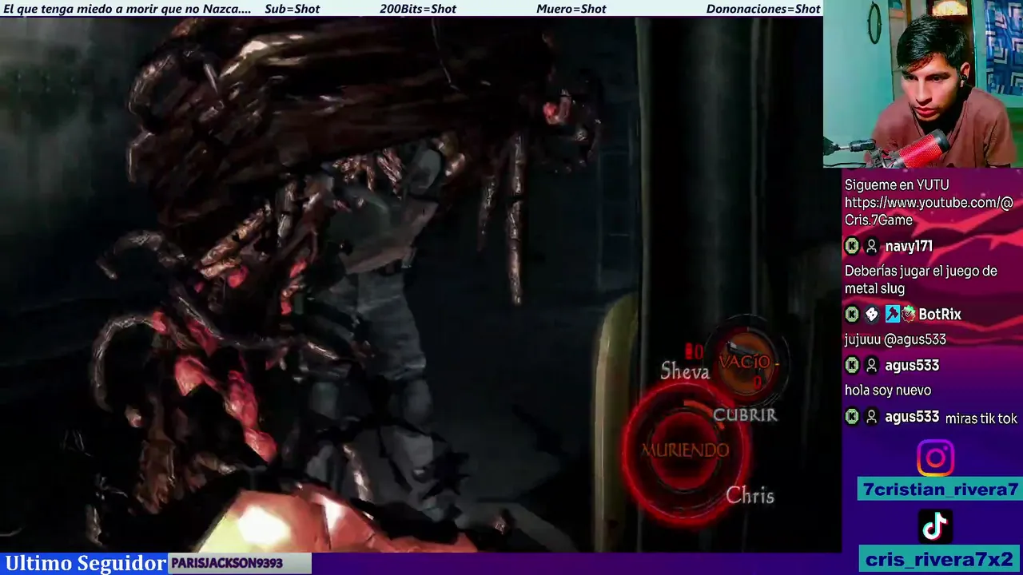Viewport: 1023px width, 575px height.
Task: Click the moderator hammer badge beside BotRix
Action: [x=891, y=315]
